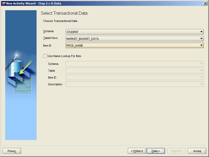Click the Select Transactional Data heading

coord(64,13)
